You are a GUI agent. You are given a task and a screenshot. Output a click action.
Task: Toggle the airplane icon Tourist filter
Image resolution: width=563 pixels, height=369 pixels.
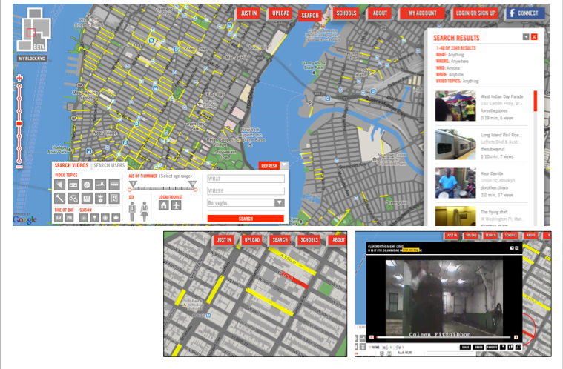click(x=177, y=205)
